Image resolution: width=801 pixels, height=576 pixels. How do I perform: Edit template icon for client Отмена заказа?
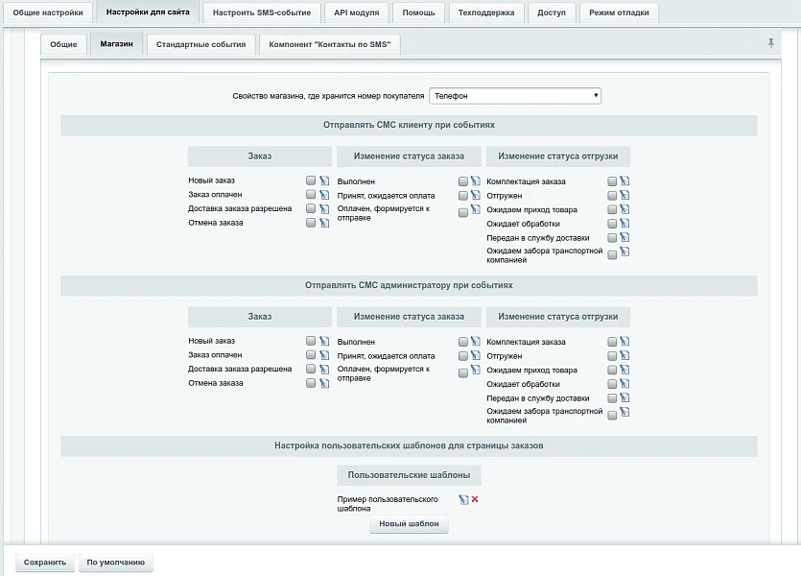point(324,223)
